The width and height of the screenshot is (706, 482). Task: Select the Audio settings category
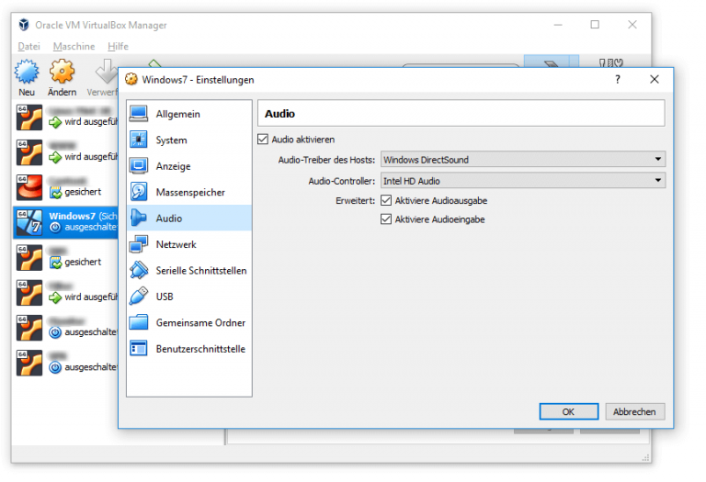[x=189, y=219]
